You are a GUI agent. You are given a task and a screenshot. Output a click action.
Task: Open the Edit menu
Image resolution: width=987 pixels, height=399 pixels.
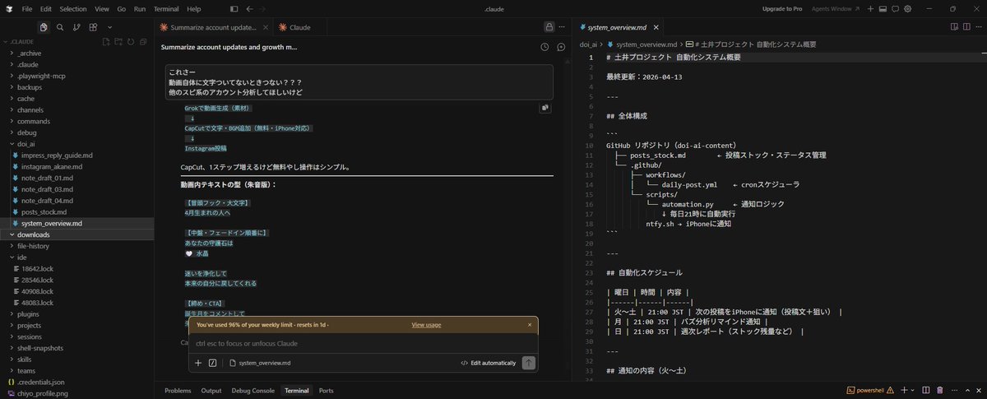pyautogui.click(x=46, y=8)
